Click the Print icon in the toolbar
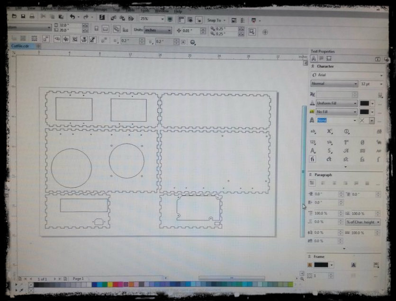The image size is (396, 301). [x=32, y=17]
